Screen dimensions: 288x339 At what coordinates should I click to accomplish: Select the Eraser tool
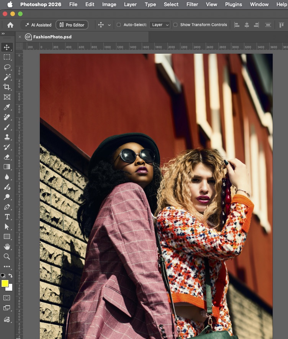click(7, 157)
